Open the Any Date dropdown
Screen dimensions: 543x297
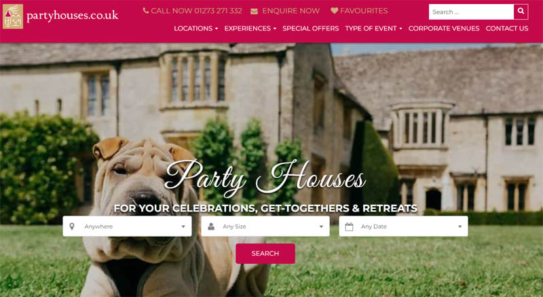click(403, 226)
